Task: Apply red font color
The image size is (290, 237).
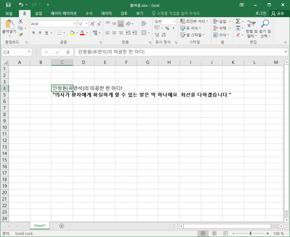Action: 82,33
